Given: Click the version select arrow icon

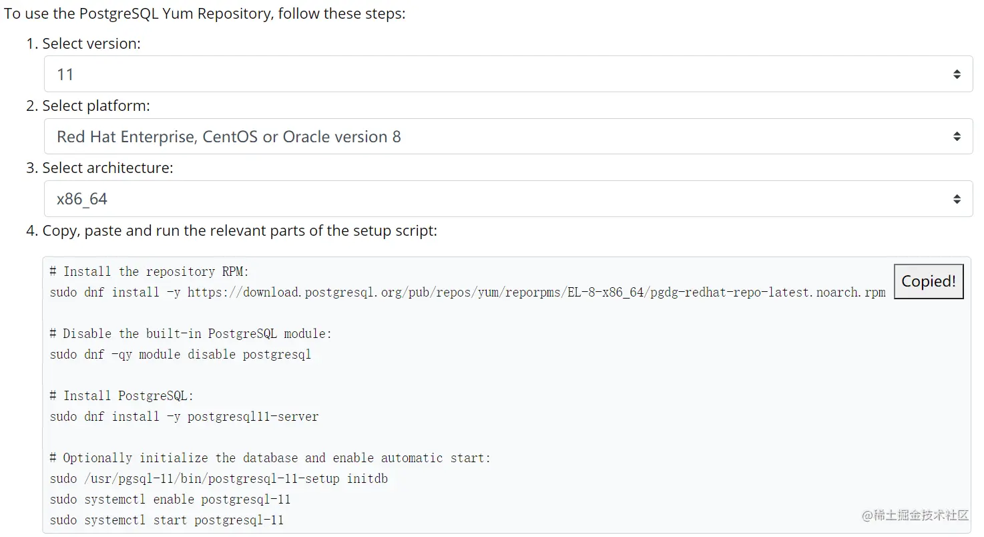Looking at the screenshot, I should [957, 74].
